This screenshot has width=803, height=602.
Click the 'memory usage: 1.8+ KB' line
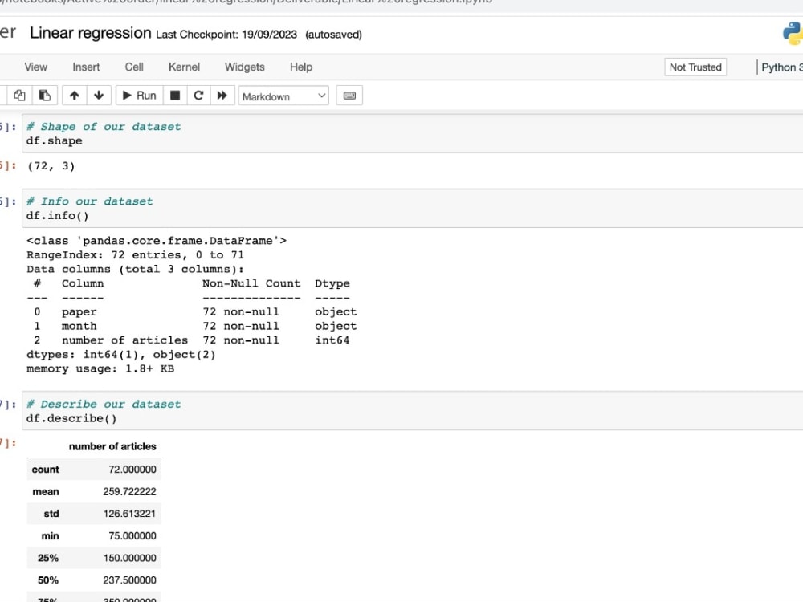[x=100, y=368]
